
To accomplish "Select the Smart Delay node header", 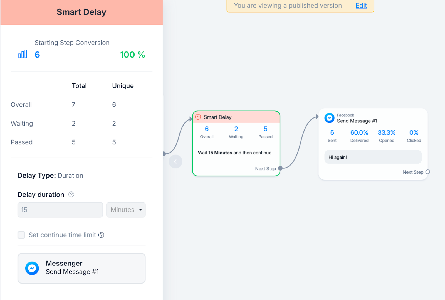I will pyautogui.click(x=236, y=117).
